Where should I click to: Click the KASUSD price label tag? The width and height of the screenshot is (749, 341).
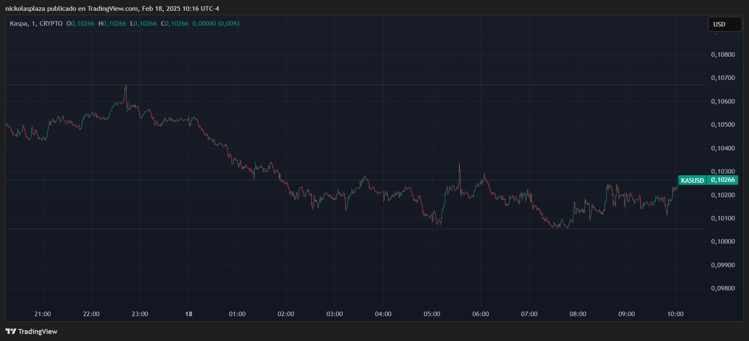coord(692,180)
